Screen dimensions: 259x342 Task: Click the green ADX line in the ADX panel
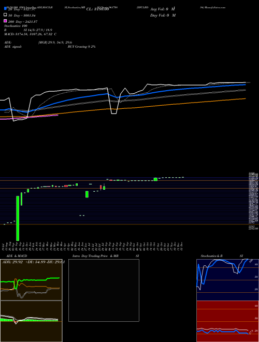point(31,280)
